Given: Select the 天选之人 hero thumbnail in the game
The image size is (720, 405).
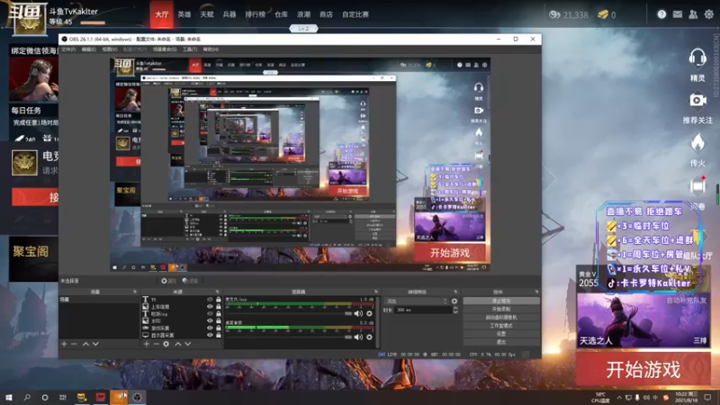Looking at the screenshot, I should (x=643, y=320).
